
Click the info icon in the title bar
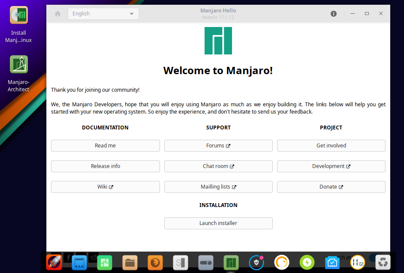(334, 13)
